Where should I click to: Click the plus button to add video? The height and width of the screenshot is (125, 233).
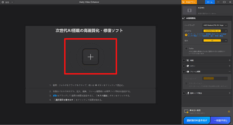pos(90,57)
